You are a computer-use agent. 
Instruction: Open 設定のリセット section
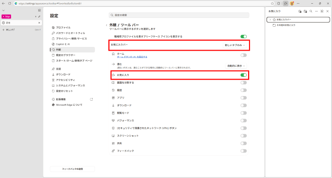point(72,91)
